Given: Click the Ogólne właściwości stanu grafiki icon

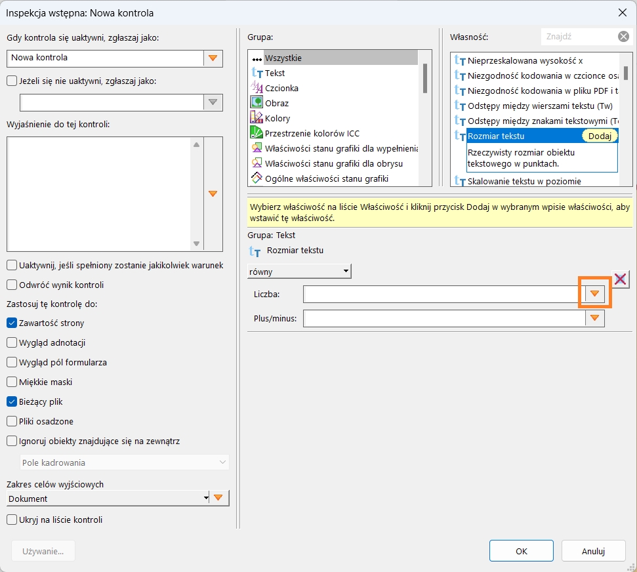Looking at the screenshot, I should coord(257,178).
